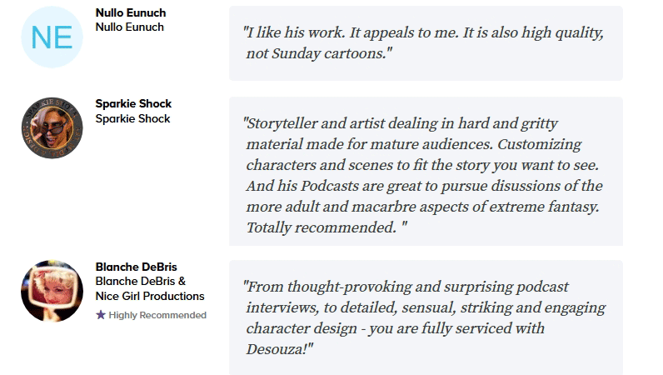Viewport: 663px width, 375px height.
Task: Click "not Sunday cartoons" in the first testimonial
Action: click(318, 53)
